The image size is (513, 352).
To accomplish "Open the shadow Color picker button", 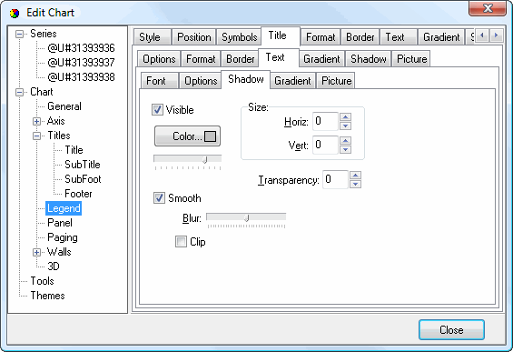I will click(187, 136).
